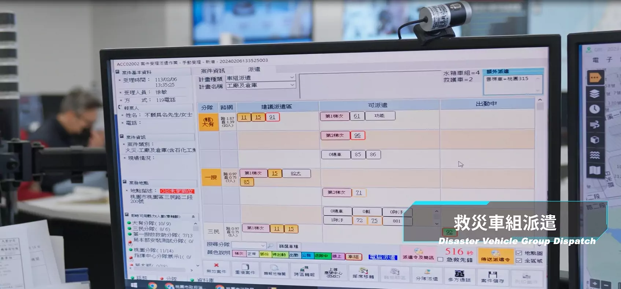Click the magnifier icon beside 搜尋分隊
621x289 pixels.
[270, 246]
